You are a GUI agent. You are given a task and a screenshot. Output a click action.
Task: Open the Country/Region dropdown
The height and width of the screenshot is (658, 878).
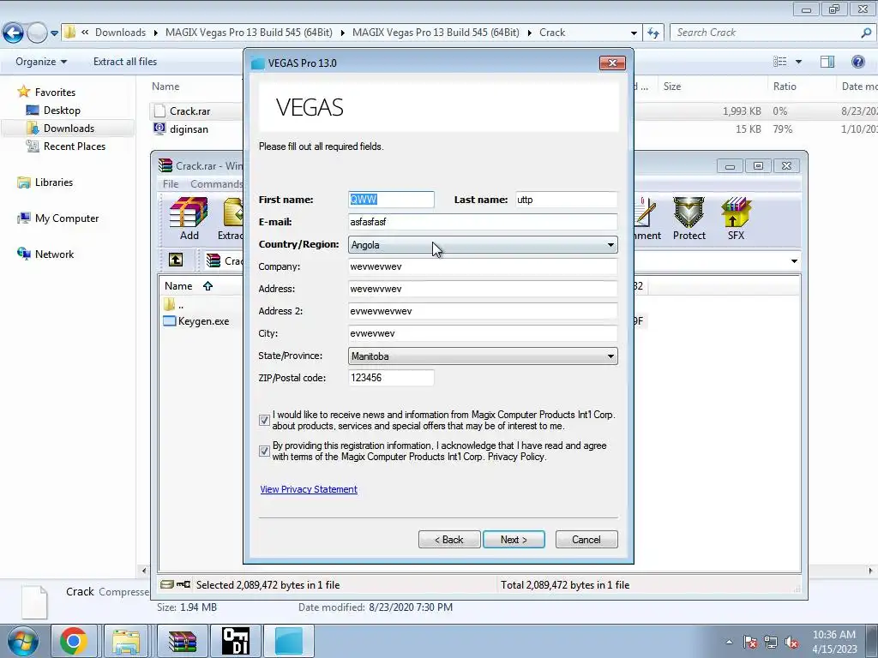click(x=483, y=244)
